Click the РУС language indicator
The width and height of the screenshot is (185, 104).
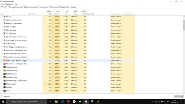click(x=168, y=102)
